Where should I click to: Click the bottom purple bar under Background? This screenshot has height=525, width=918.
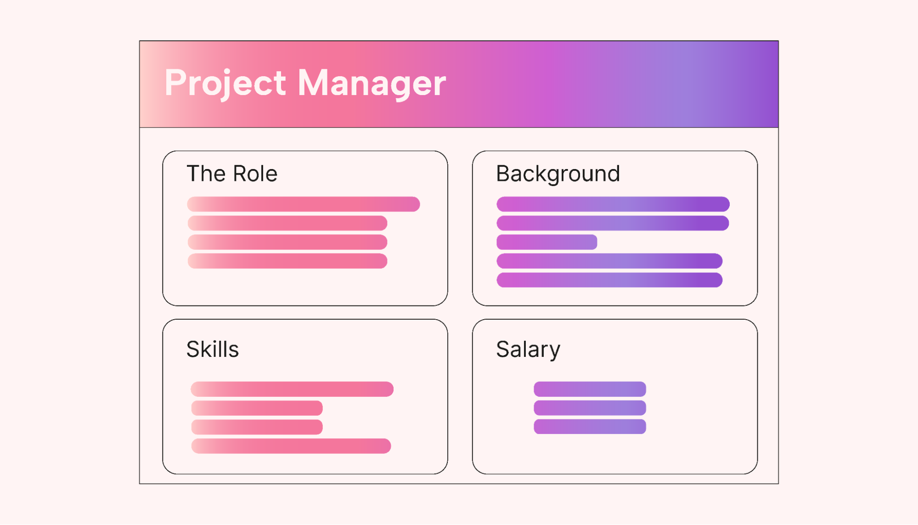609,280
